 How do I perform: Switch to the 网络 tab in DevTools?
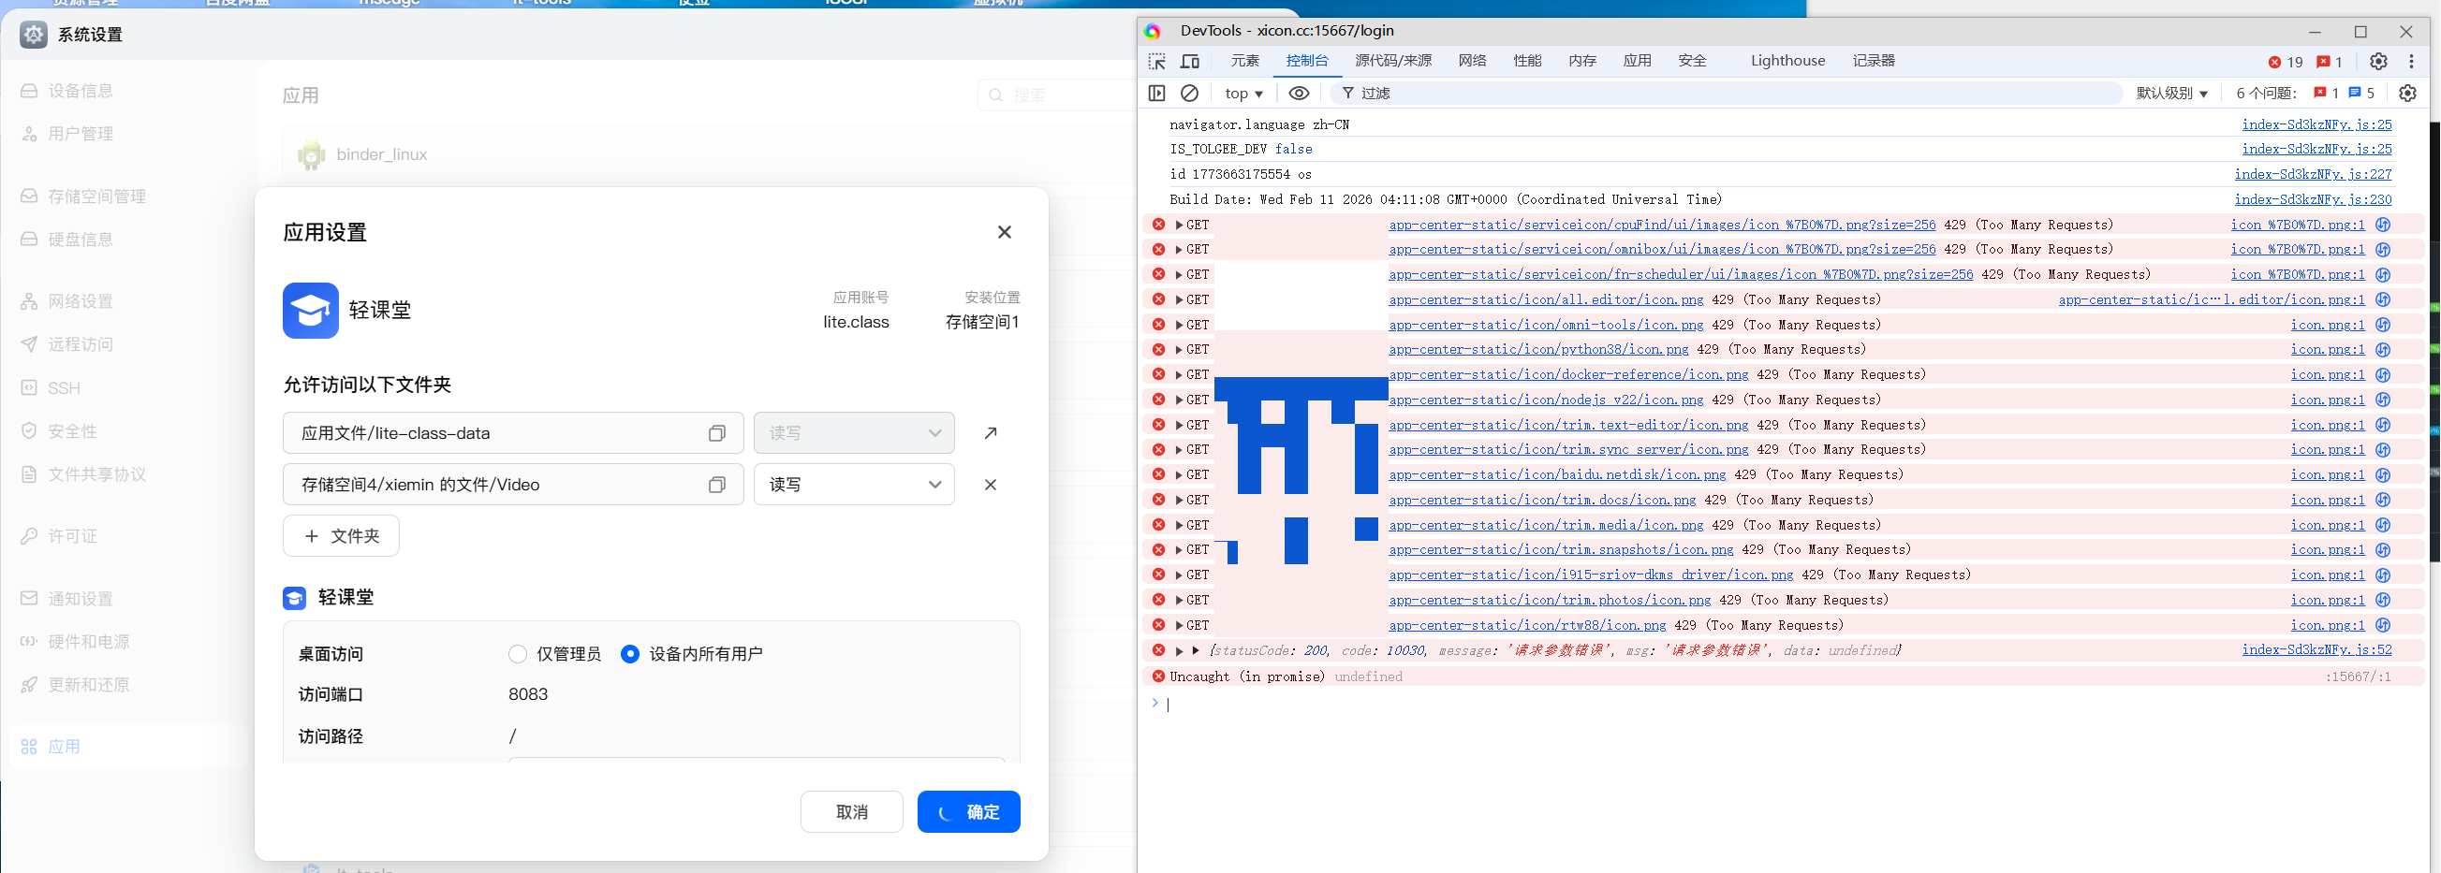coord(1472,61)
